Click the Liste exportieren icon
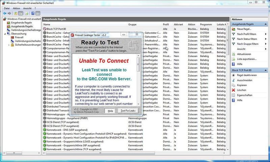Screen dimensions: 270x162 coord(234,59)
